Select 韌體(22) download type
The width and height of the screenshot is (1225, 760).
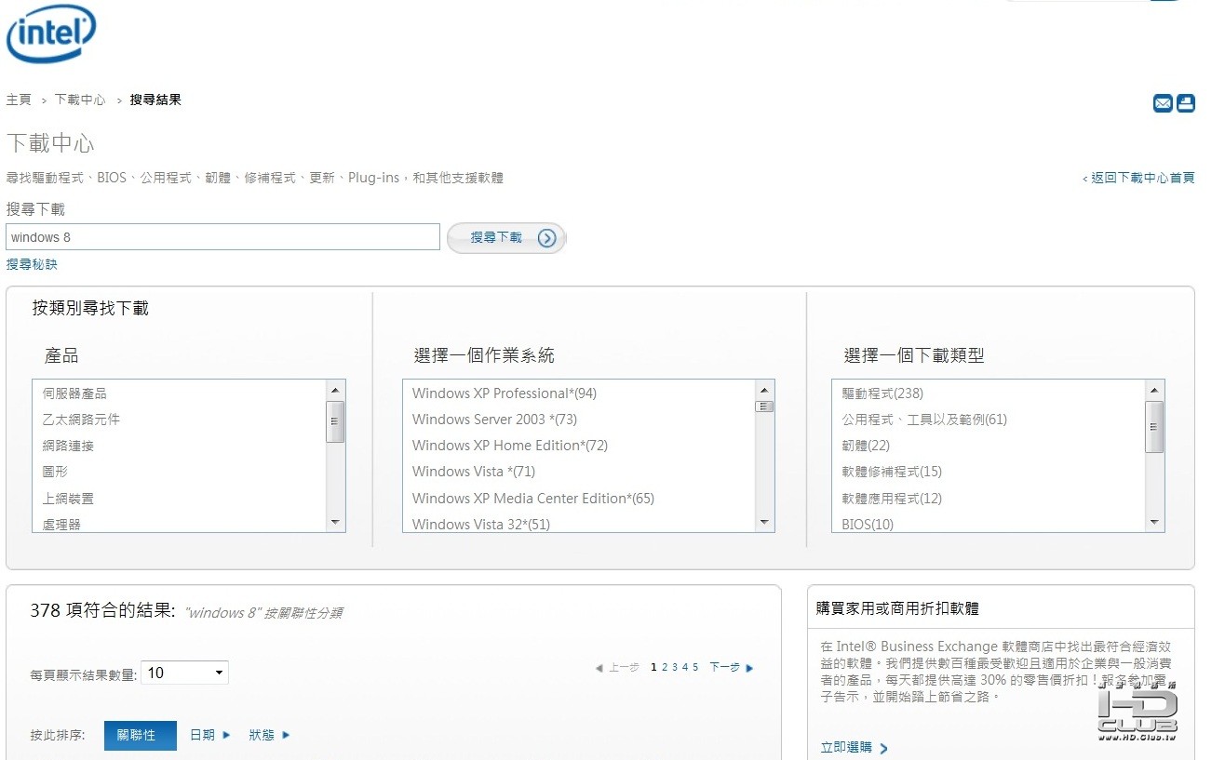[x=866, y=446]
